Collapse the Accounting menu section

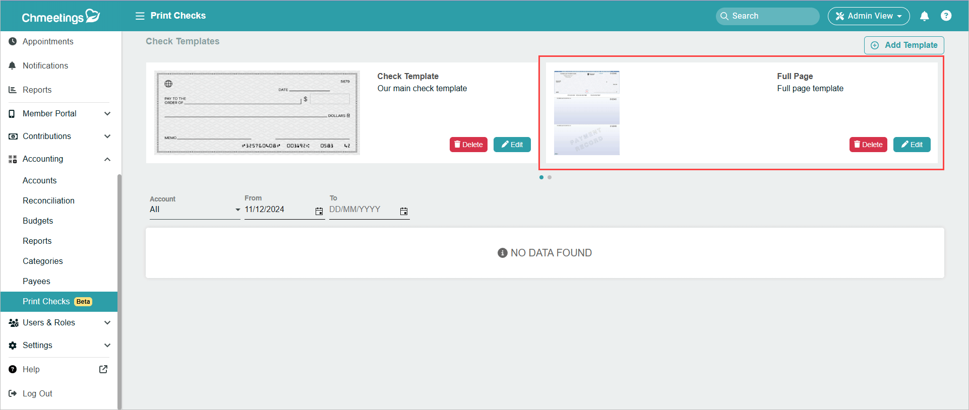107,159
